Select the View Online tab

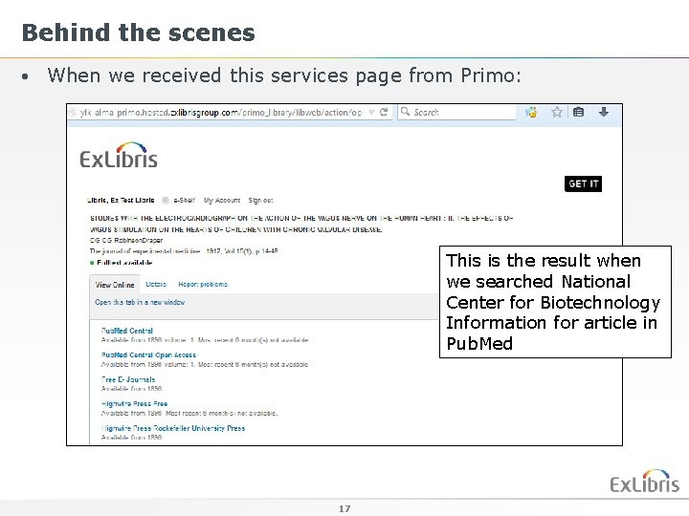pyautogui.click(x=115, y=285)
